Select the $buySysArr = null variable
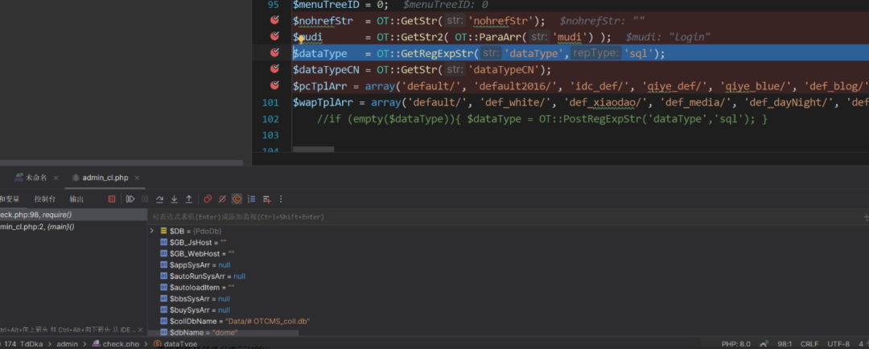The image size is (869, 349). [195, 310]
